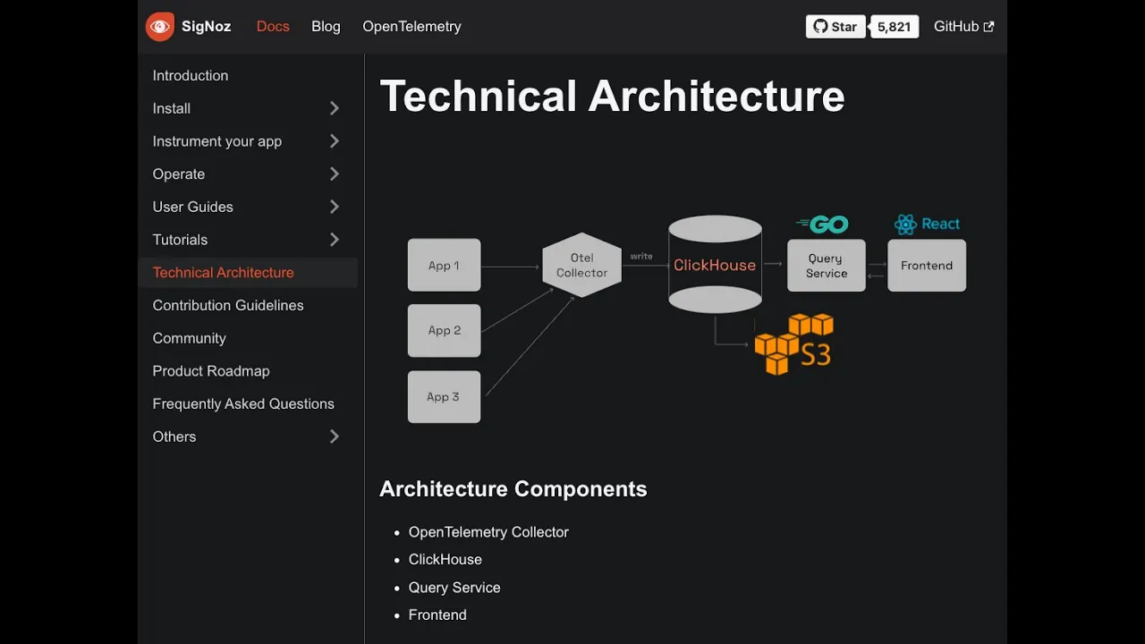Image resolution: width=1145 pixels, height=644 pixels.
Task: Click the external-link icon beside GitHub
Action: [x=988, y=27]
